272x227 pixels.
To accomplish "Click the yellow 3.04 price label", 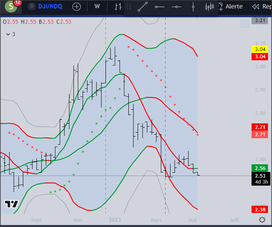I will 260,49.
